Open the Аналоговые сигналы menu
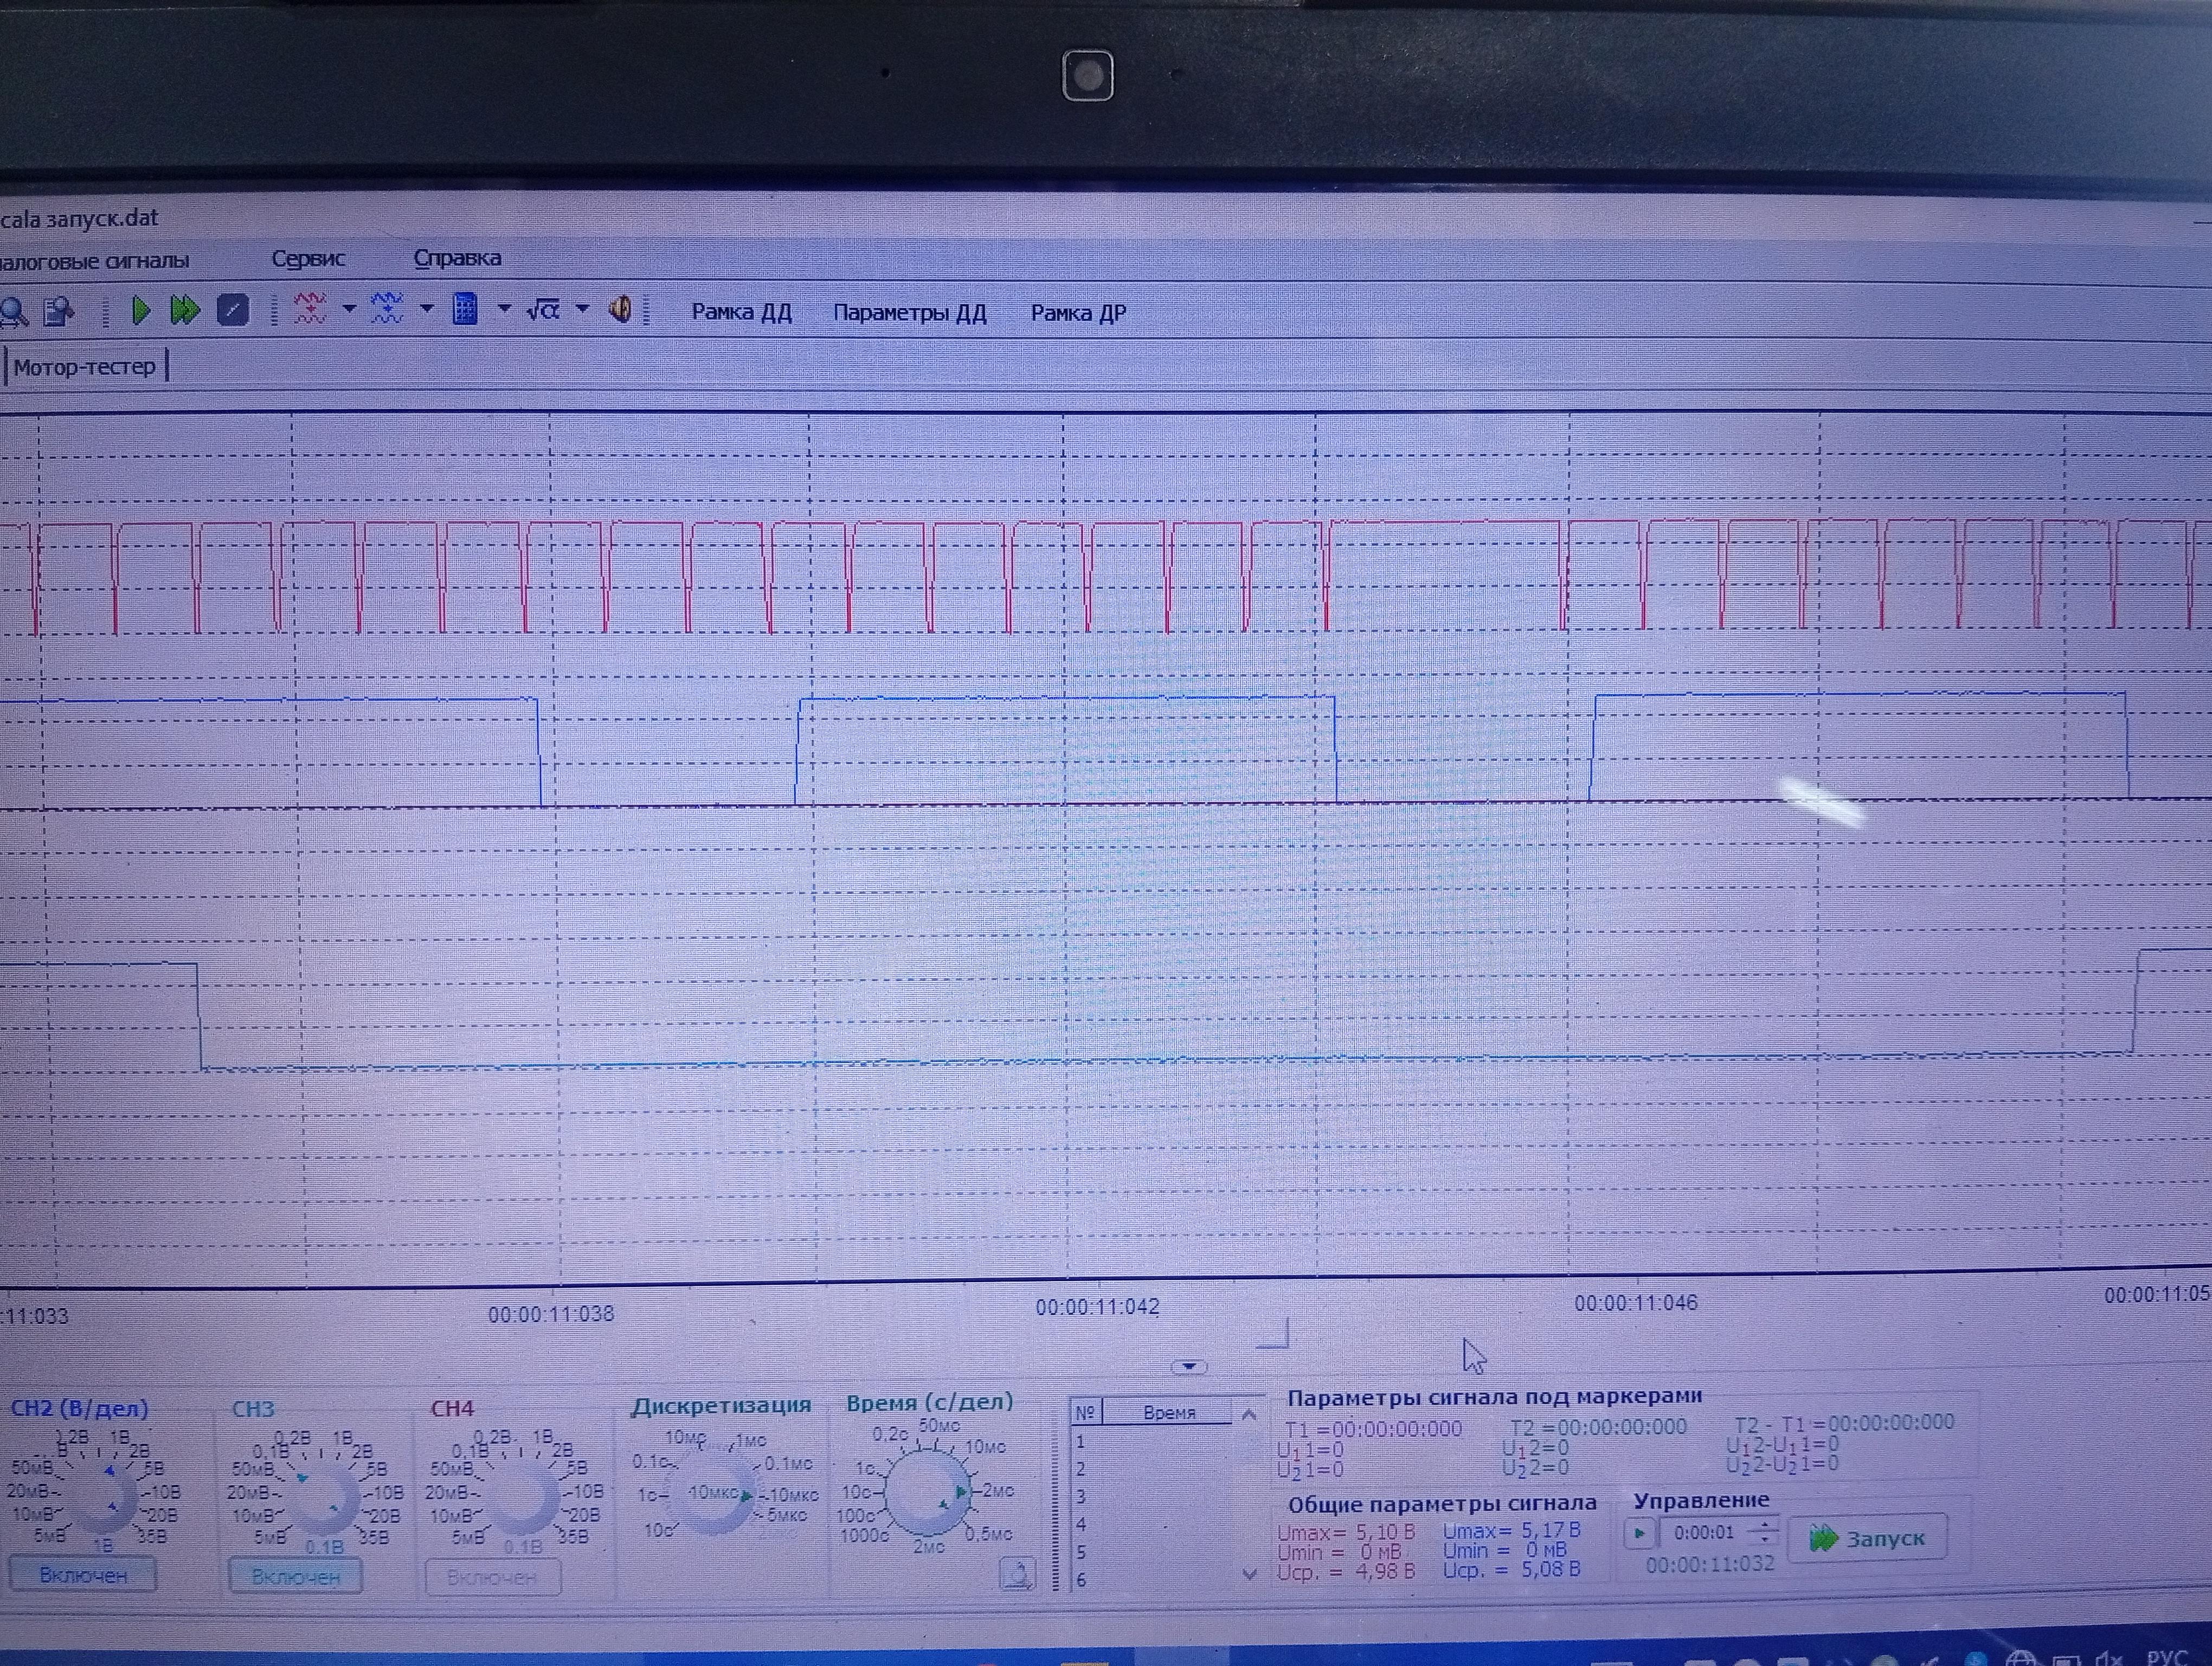2212x1666 pixels. tap(94, 262)
